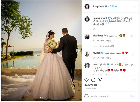Like the post with the heart icon
Viewport: 140px width, 102px height.
point(86,80)
